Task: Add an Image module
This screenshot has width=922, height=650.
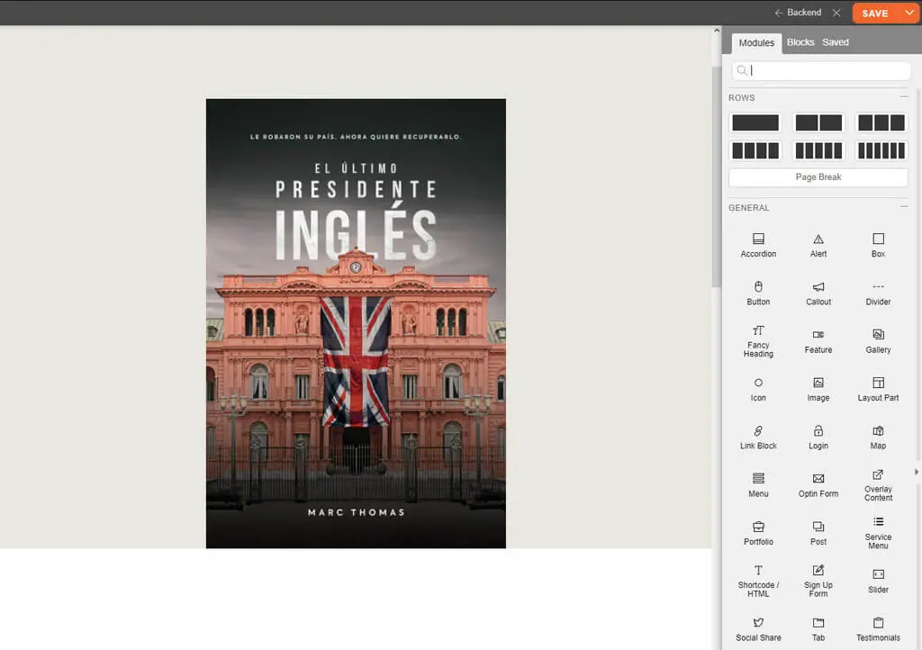Action: [x=818, y=390]
